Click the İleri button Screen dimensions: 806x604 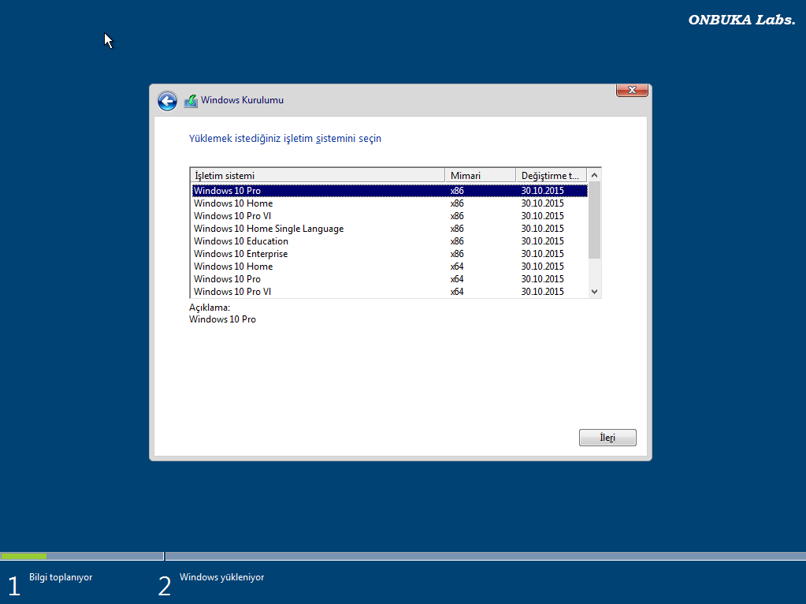(607, 438)
